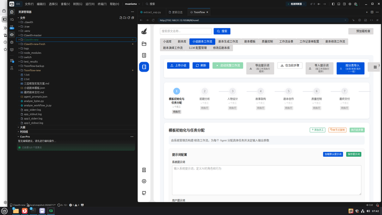Click the eye icon in the activity bar
382x215 pixels.
pos(11,34)
